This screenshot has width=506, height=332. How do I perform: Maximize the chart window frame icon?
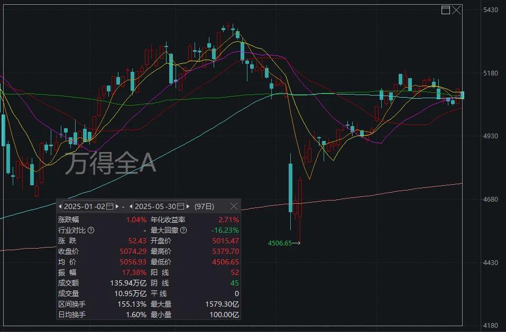(445, 10)
